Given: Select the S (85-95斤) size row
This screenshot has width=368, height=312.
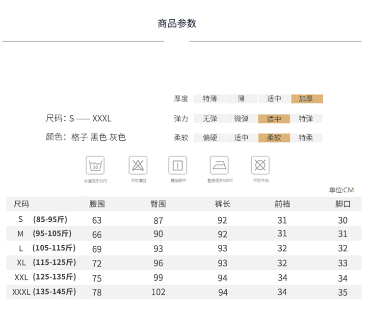Looking at the screenshot, I should pyautogui.click(x=43, y=219).
